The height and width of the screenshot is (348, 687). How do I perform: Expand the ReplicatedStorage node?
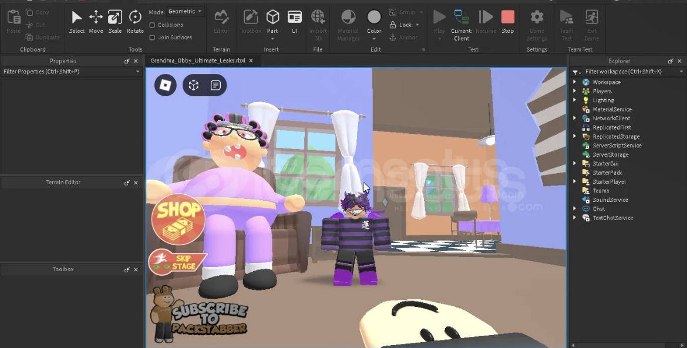[575, 136]
